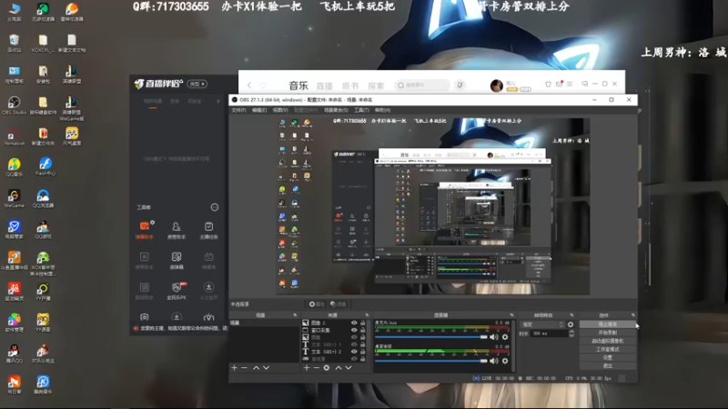Toggle lock on 图像 2 source
The height and width of the screenshot is (409, 728).
(363, 323)
